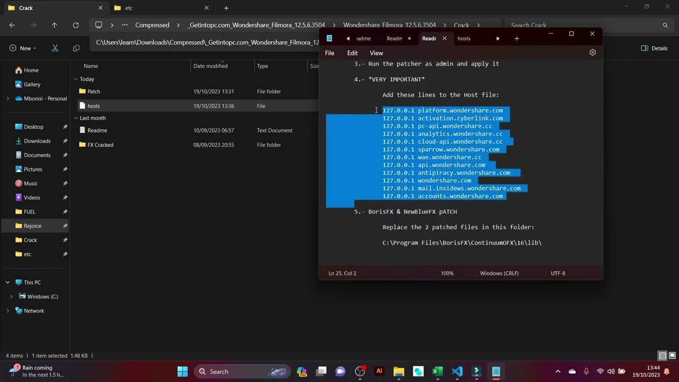
Task: Switch to the unsaved Readme tab in Notepad
Action: click(398, 38)
